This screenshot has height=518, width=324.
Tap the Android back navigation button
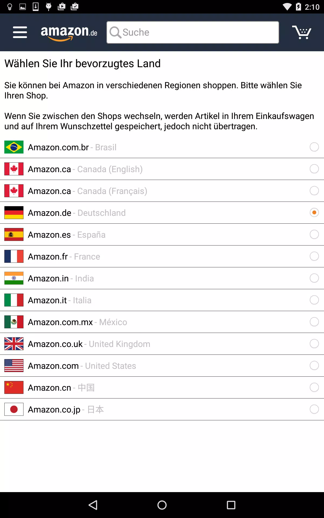[x=93, y=505]
